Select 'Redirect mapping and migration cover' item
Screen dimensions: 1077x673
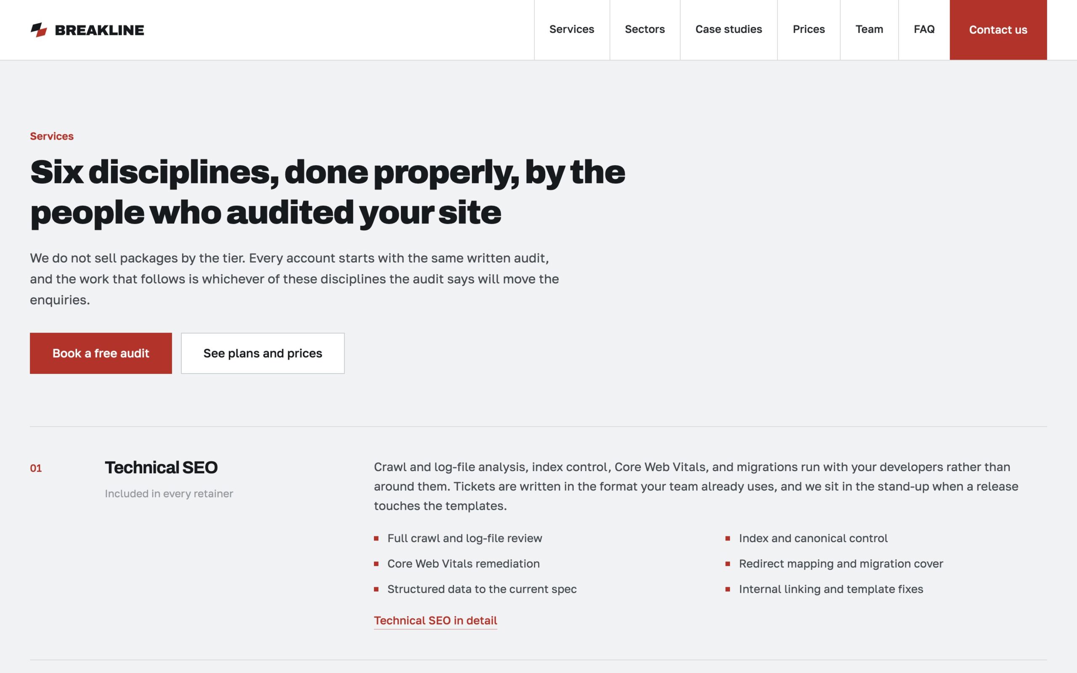click(841, 564)
